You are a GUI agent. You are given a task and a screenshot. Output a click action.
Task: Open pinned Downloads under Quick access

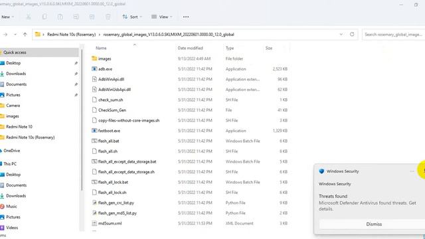point(16,74)
